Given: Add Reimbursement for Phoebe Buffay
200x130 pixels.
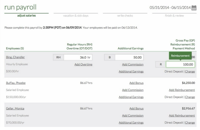Looking at the screenshot, I should tap(182, 90).
